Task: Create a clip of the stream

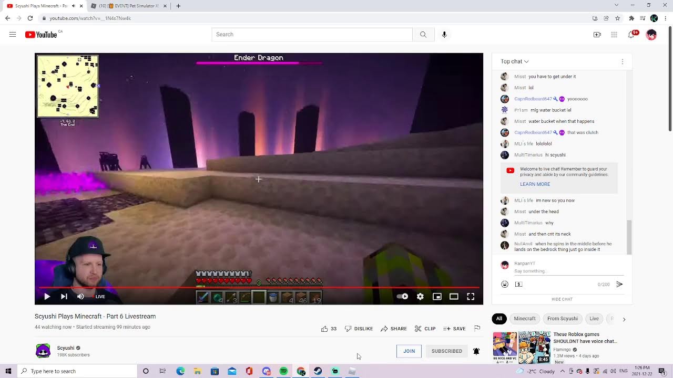Action: (425, 329)
